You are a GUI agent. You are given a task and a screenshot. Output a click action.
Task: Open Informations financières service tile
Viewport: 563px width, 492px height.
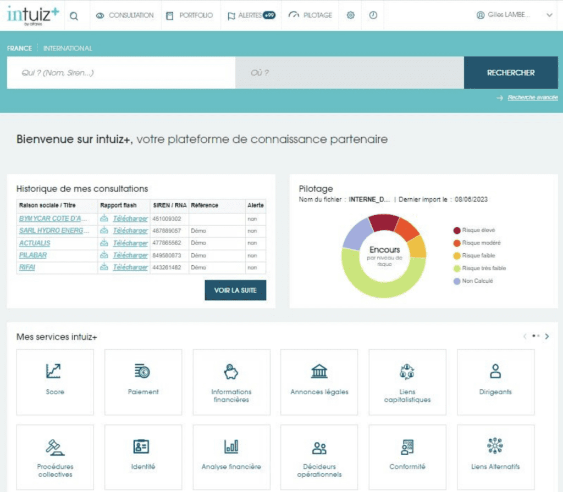coord(231,382)
